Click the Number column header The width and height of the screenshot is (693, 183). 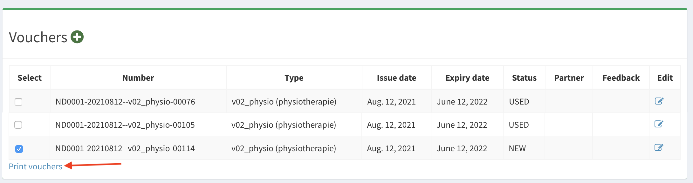coord(138,78)
